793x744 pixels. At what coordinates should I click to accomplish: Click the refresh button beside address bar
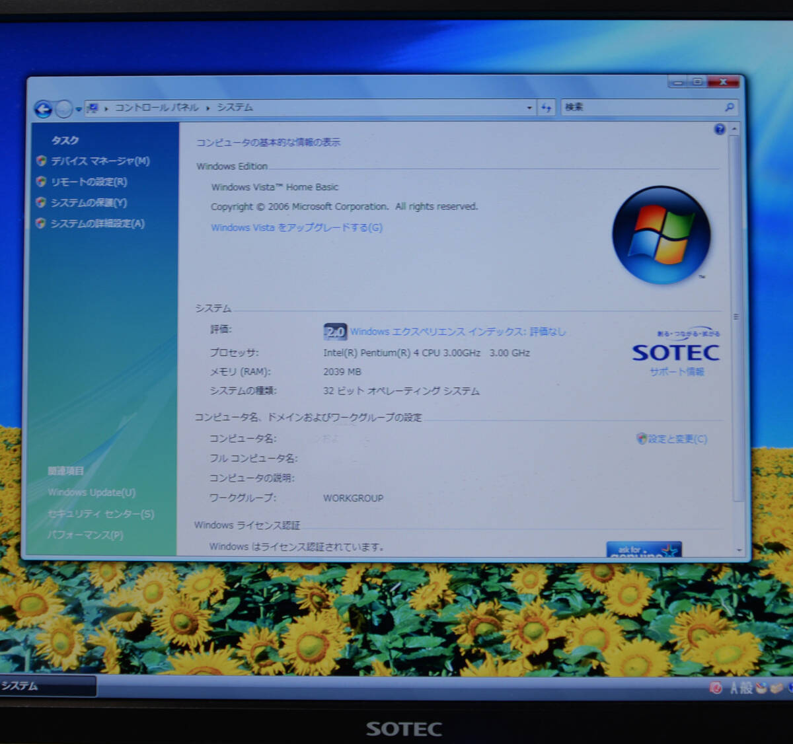click(546, 107)
